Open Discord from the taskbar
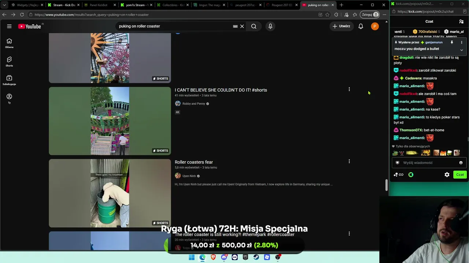 [224, 258]
